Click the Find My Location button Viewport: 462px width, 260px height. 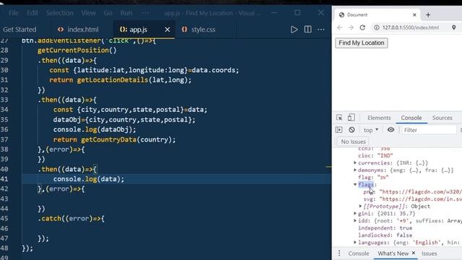[x=361, y=43]
